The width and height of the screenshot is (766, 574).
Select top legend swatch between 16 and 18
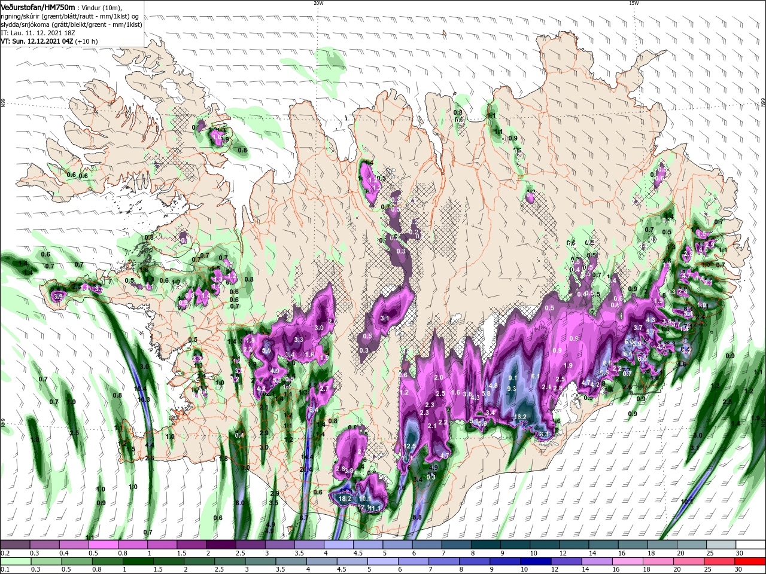coord(633,545)
